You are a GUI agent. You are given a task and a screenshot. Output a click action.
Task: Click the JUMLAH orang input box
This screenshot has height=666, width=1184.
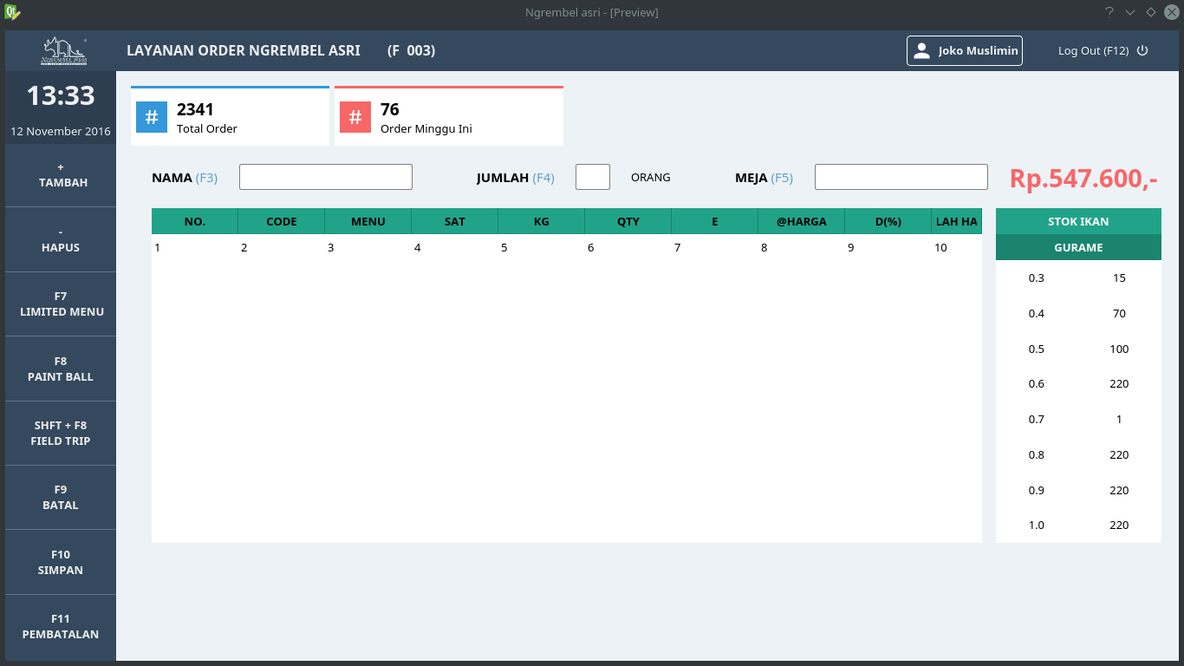click(593, 177)
